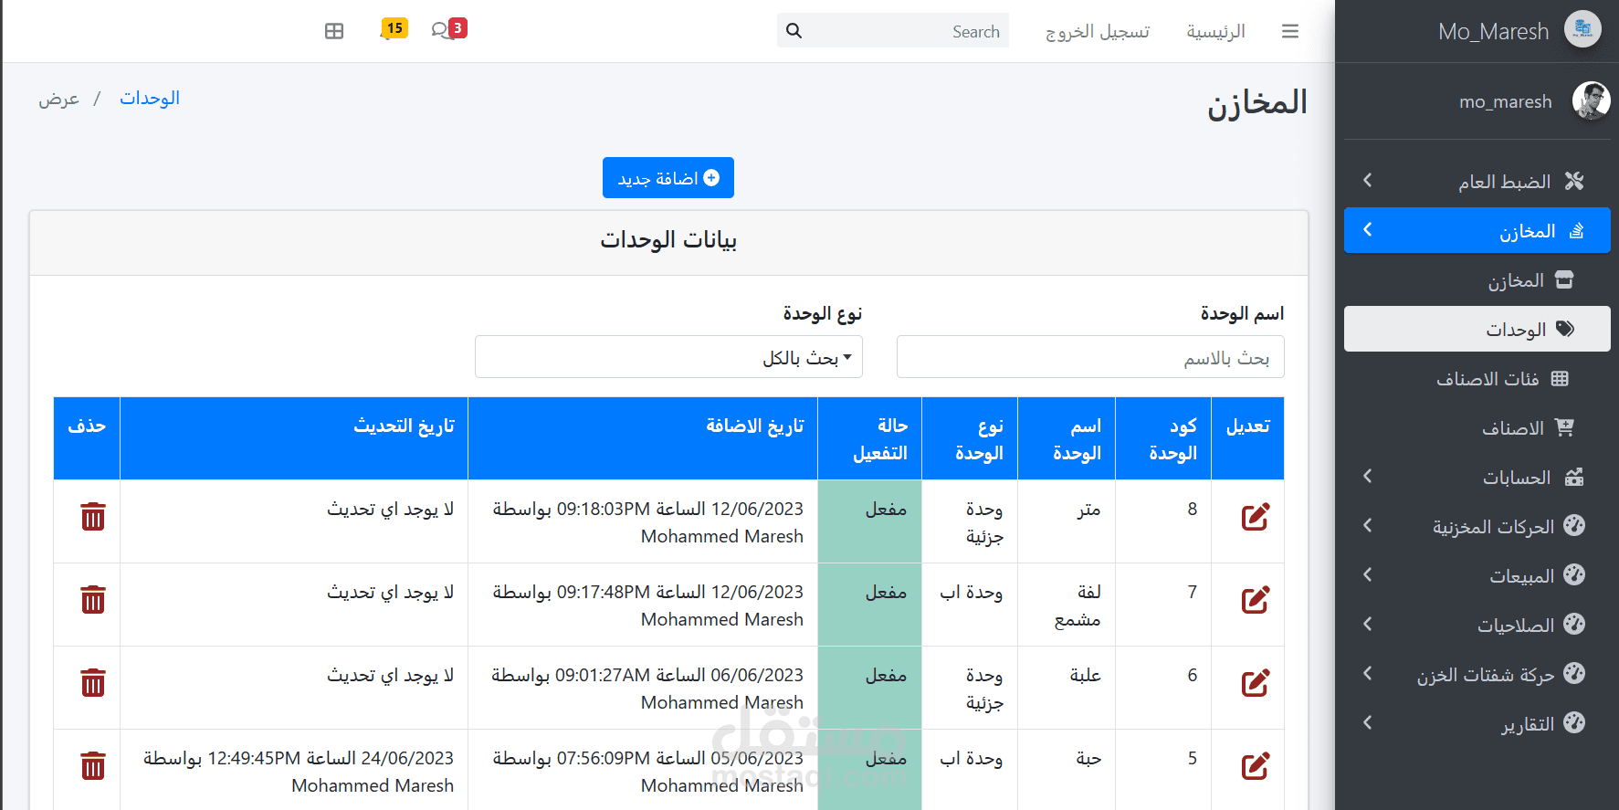Click تسجيل الخروج logout link
This screenshot has height=810, width=1619.
pos(1098,32)
